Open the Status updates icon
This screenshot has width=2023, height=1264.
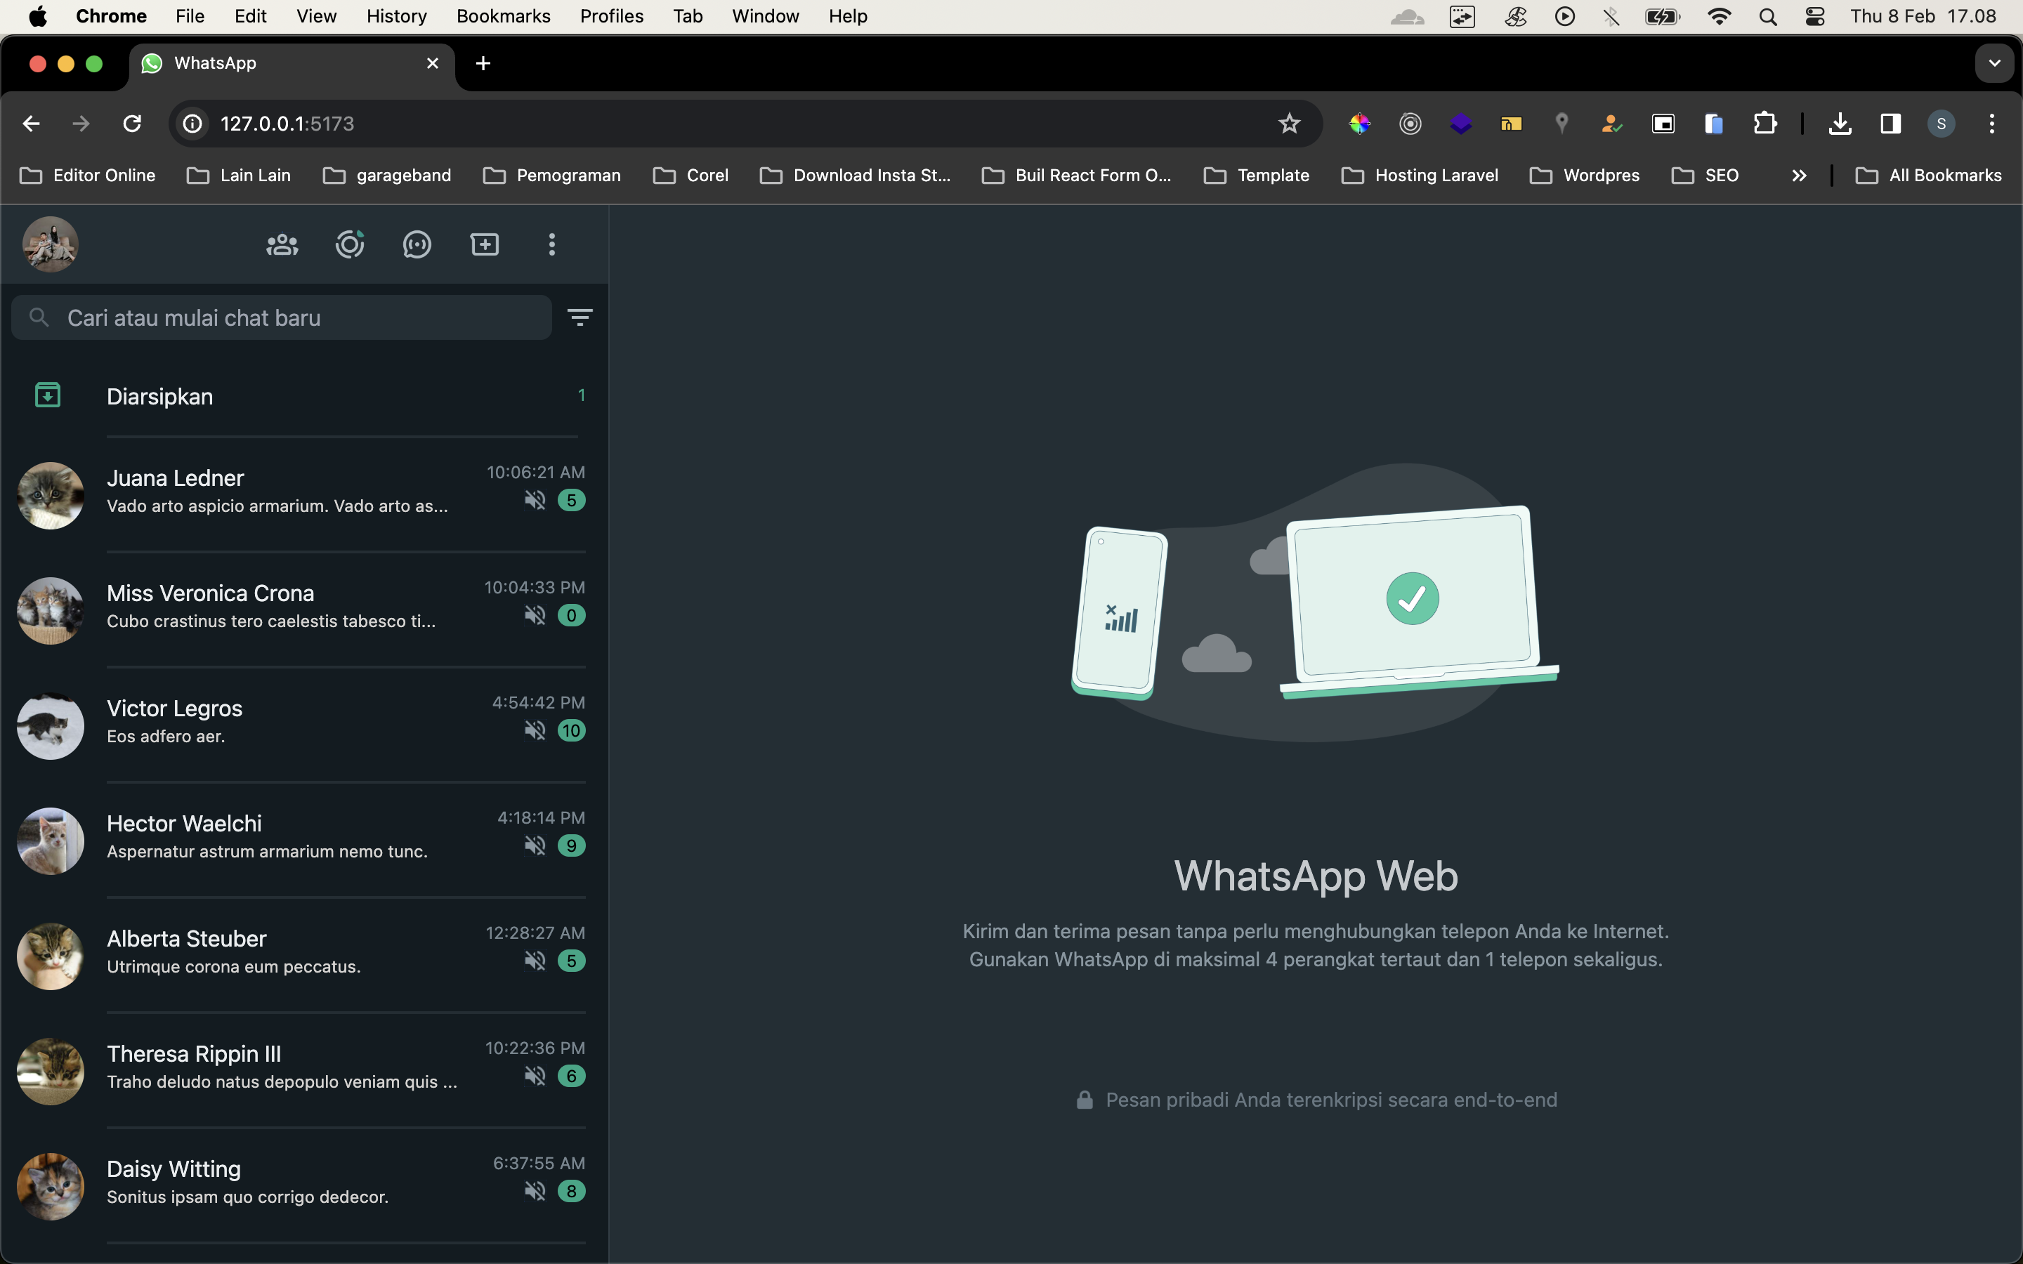point(349,245)
